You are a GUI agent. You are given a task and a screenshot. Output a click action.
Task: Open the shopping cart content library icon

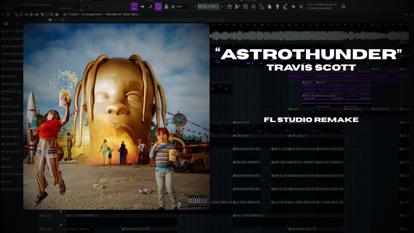pyautogui.click(x=301, y=6)
